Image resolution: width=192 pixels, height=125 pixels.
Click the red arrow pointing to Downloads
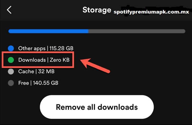(x=95, y=66)
